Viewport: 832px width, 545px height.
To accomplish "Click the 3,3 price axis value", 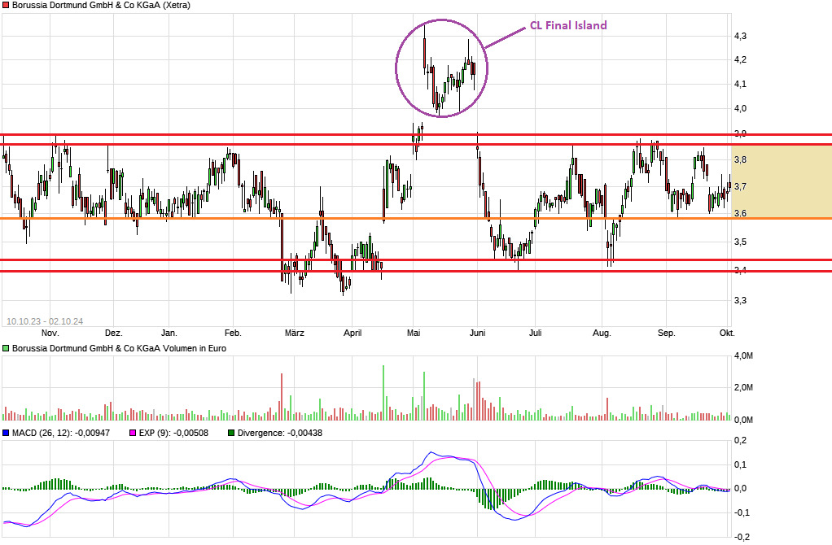I will pos(740,301).
